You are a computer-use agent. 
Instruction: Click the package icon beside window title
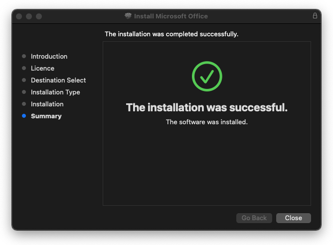[128, 16]
